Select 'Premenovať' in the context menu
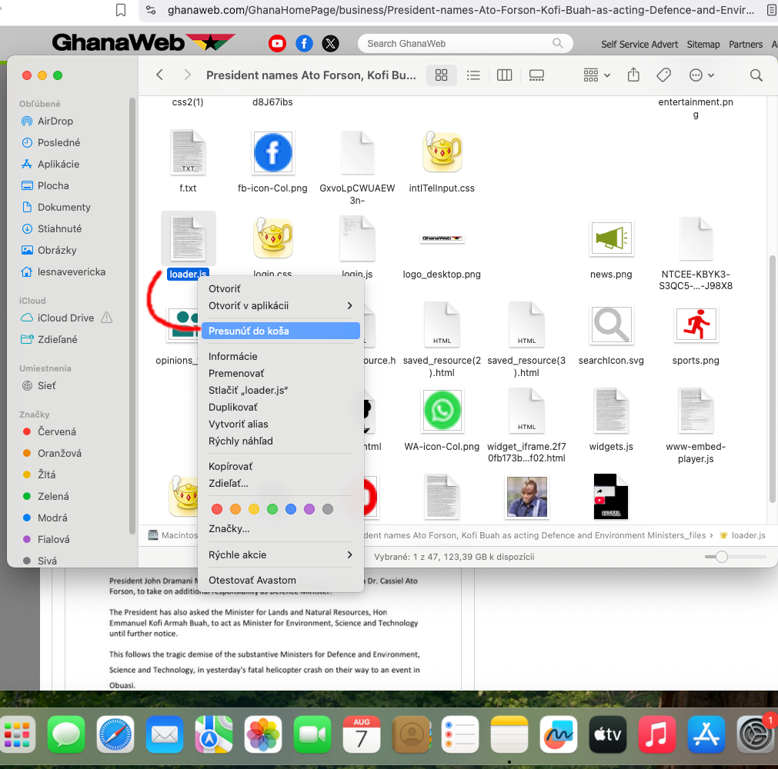 coord(237,373)
